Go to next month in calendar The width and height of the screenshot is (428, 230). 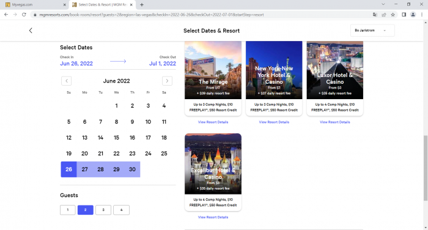point(167,81)
